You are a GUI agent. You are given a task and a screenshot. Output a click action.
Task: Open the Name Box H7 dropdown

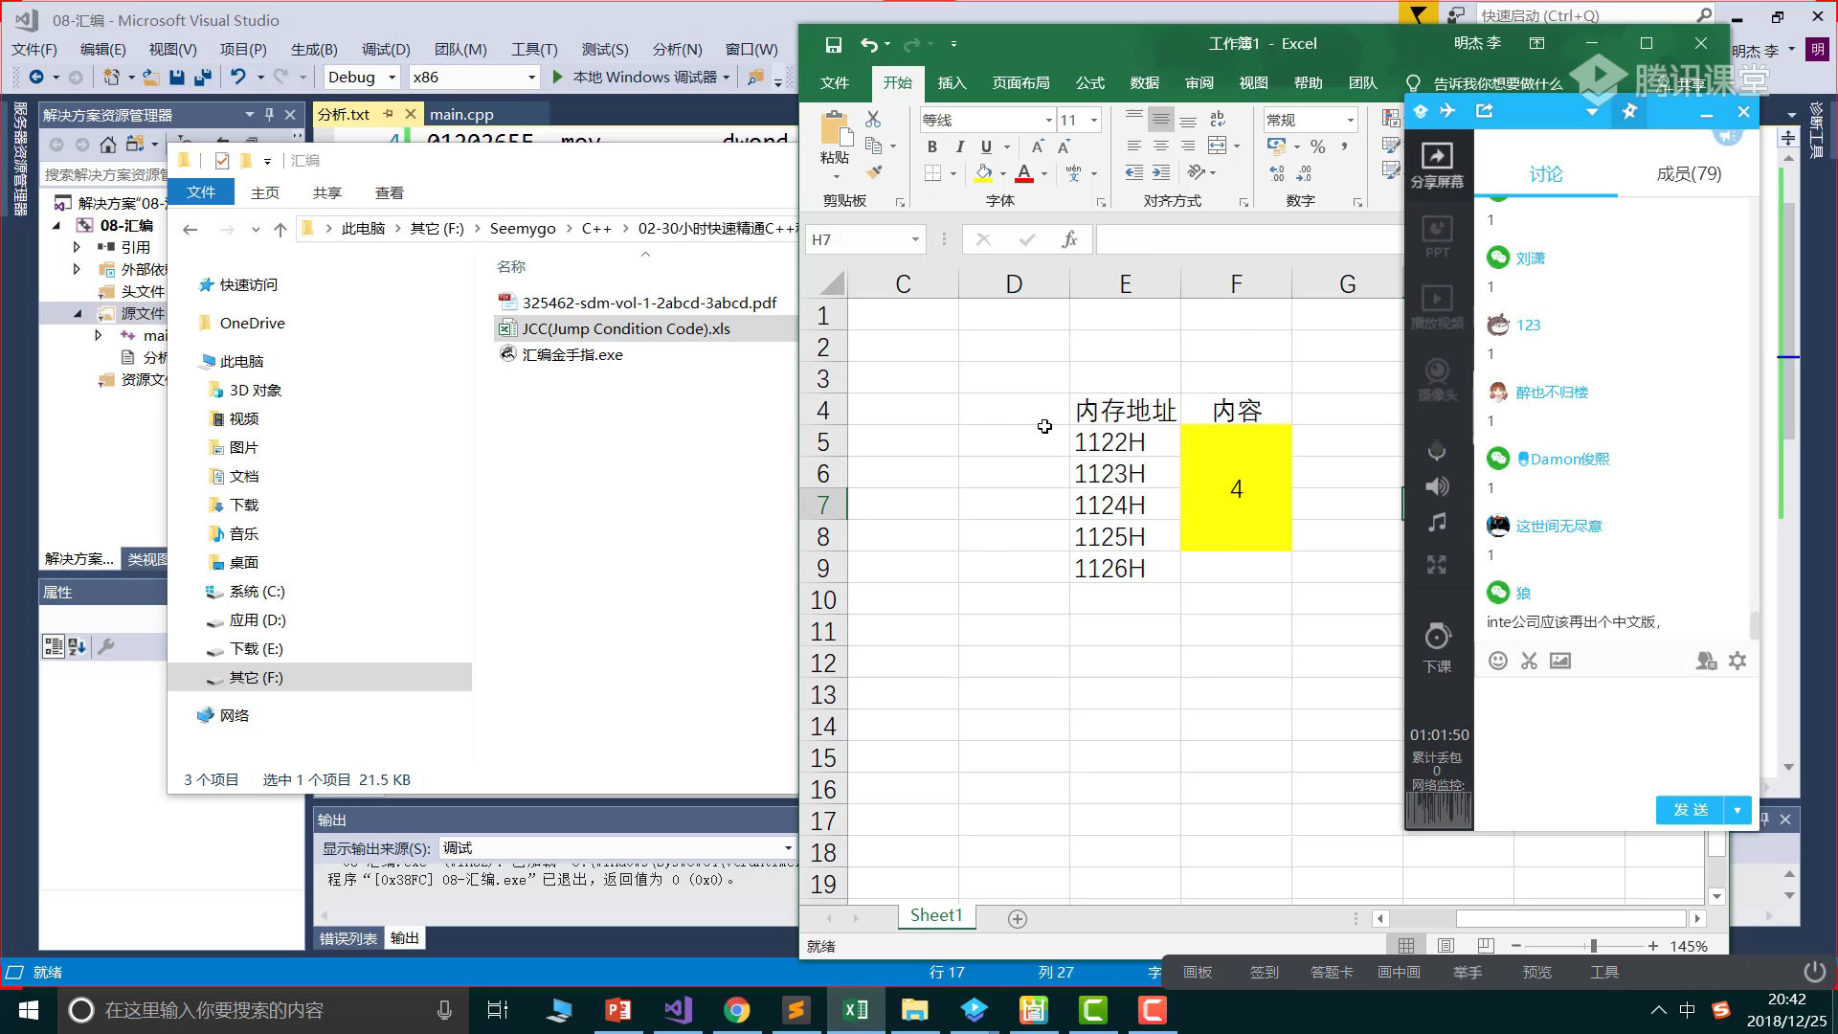click(915, 239)
